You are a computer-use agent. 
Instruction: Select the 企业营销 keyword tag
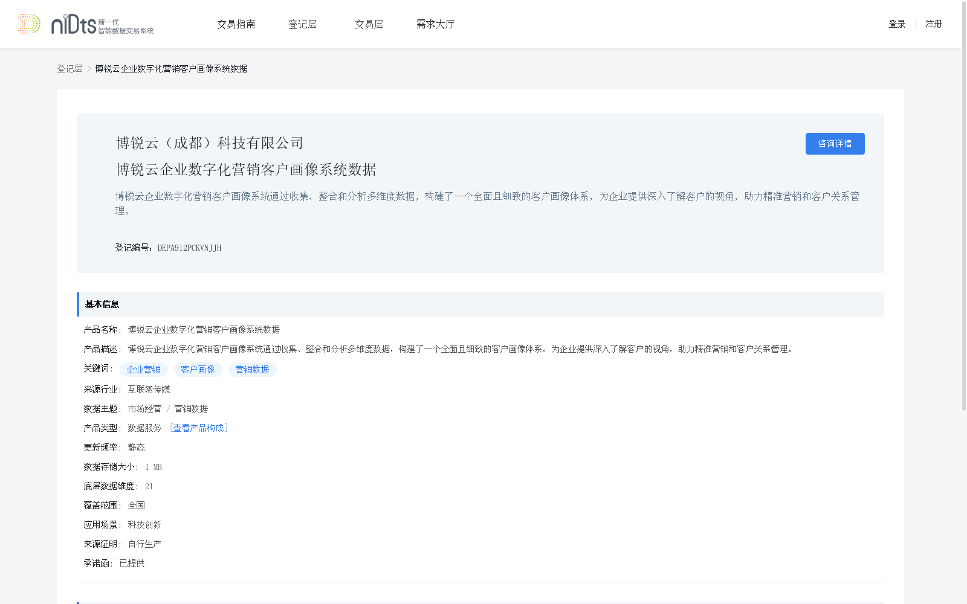point(144,370)
